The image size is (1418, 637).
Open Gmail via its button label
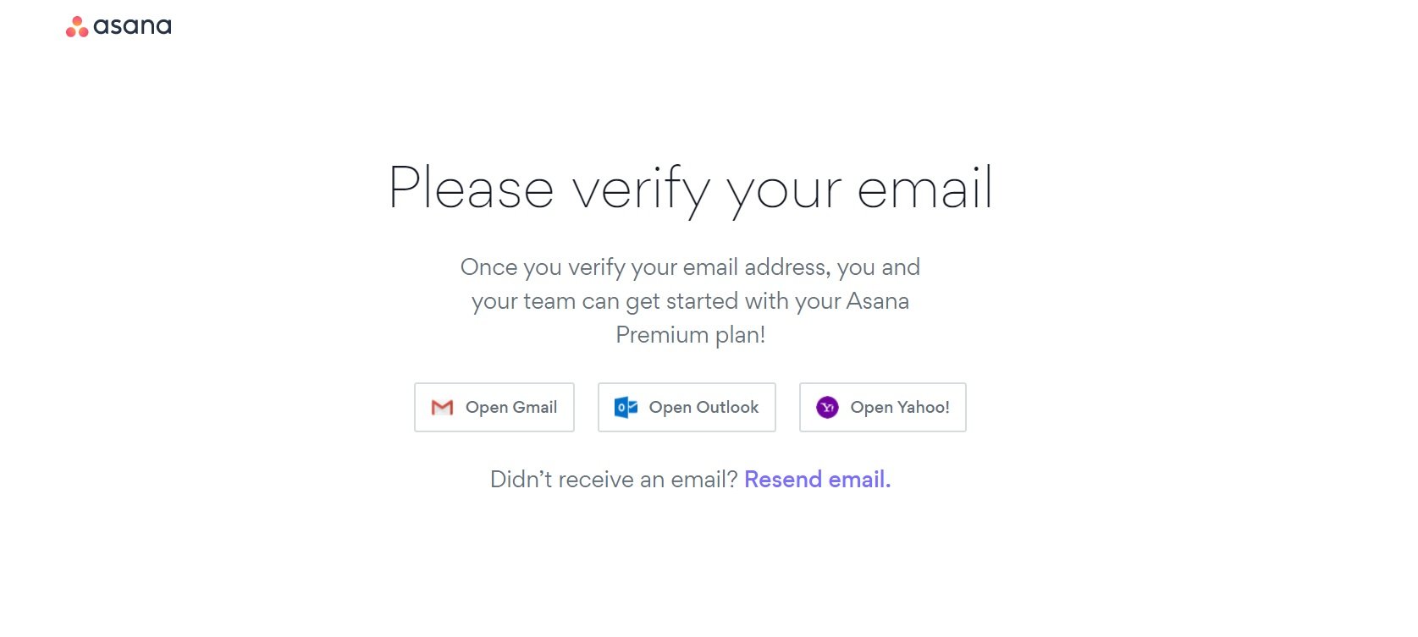coord(511,408)
